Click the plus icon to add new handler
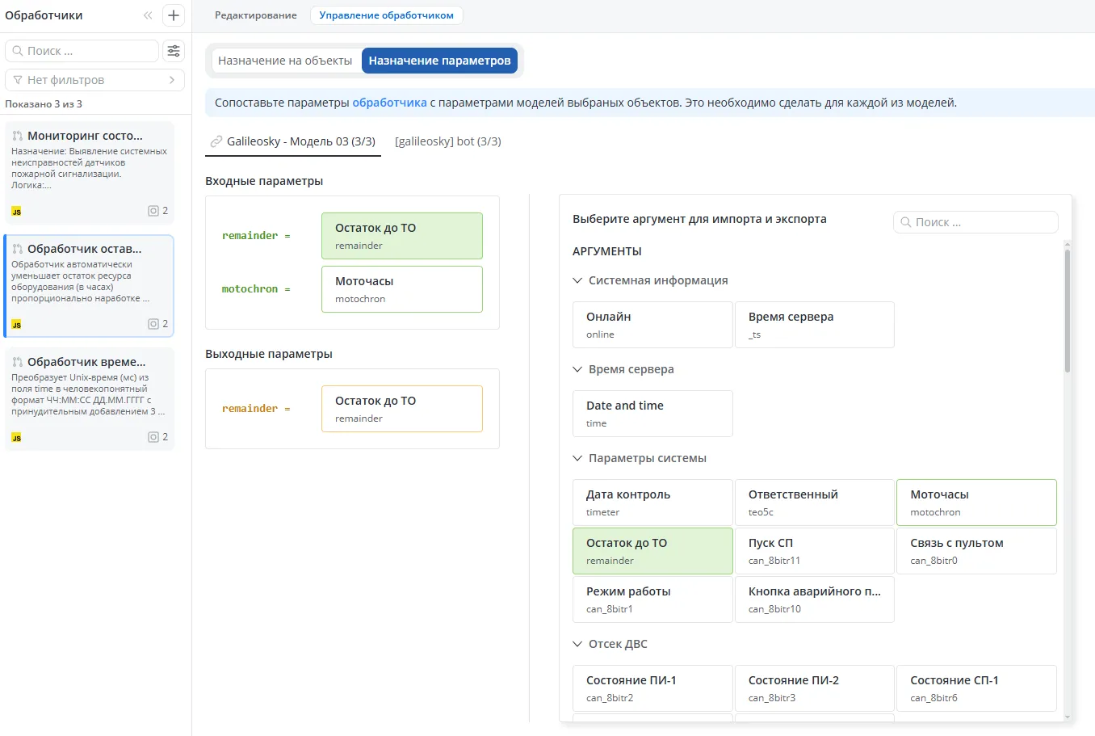The height and width of the screenshot is (736, 1095). point(173,15)
